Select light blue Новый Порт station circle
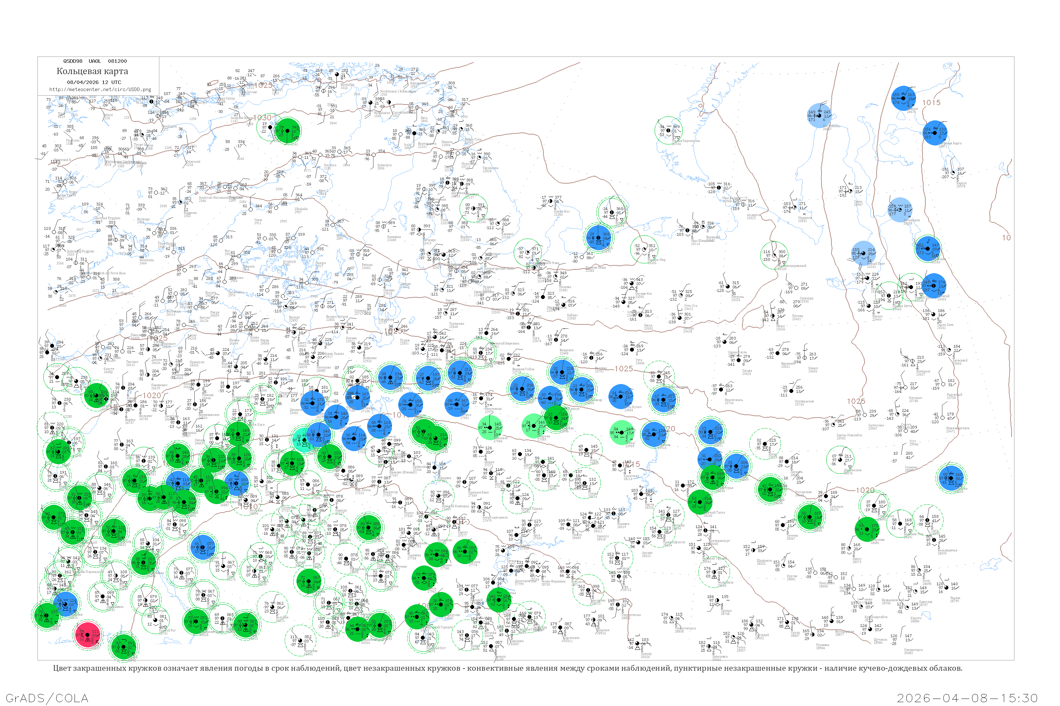 click(x=864, y=253)
